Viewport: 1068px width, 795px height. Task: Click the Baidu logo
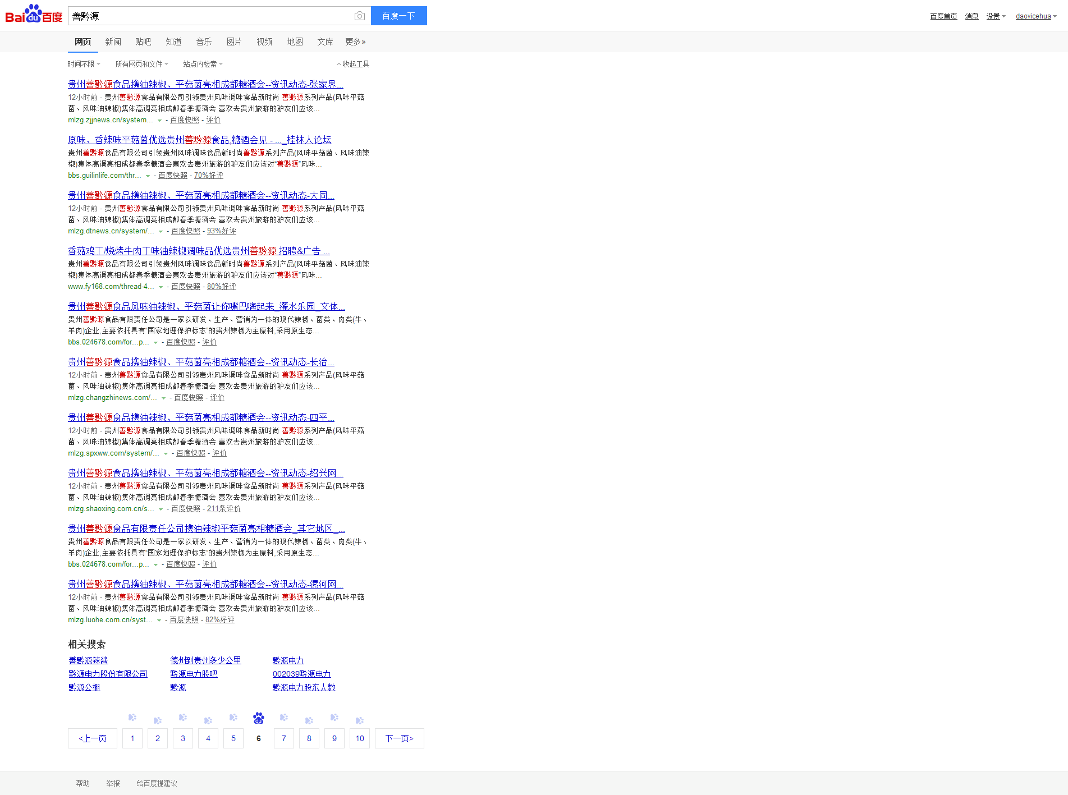click(x=34, y=14)
